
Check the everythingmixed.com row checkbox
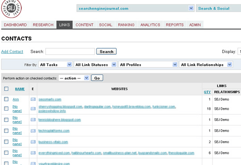click(6, 153)
